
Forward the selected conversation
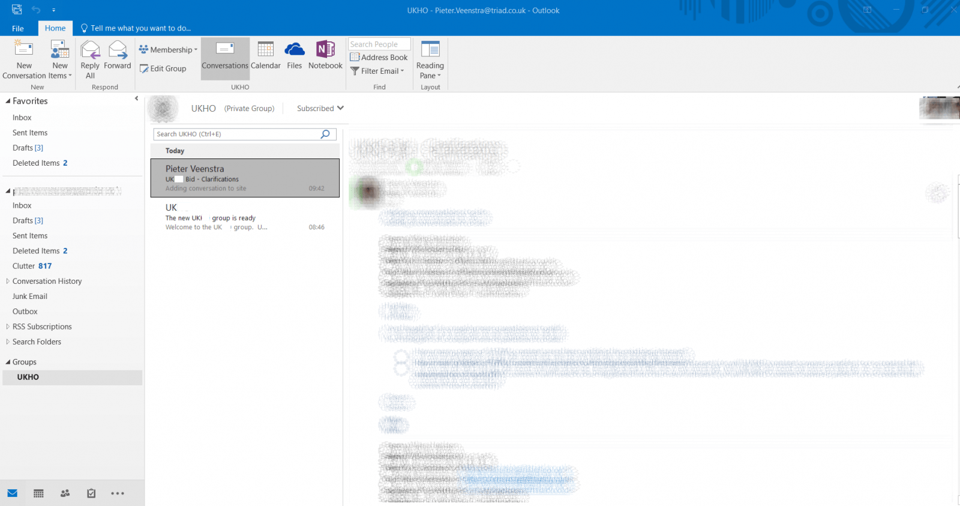pyautogui.click(x=118, y=55)
